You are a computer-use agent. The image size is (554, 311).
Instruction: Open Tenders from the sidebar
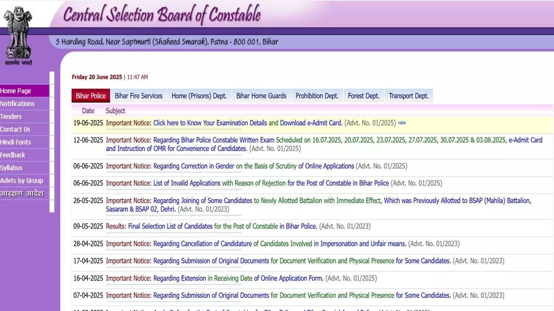point(24,117)
